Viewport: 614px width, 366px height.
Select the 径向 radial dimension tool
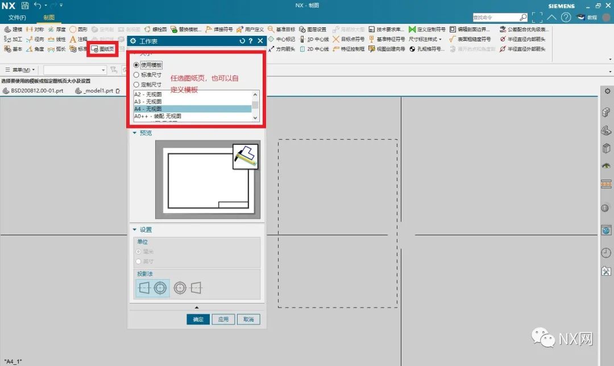[35, 39]
